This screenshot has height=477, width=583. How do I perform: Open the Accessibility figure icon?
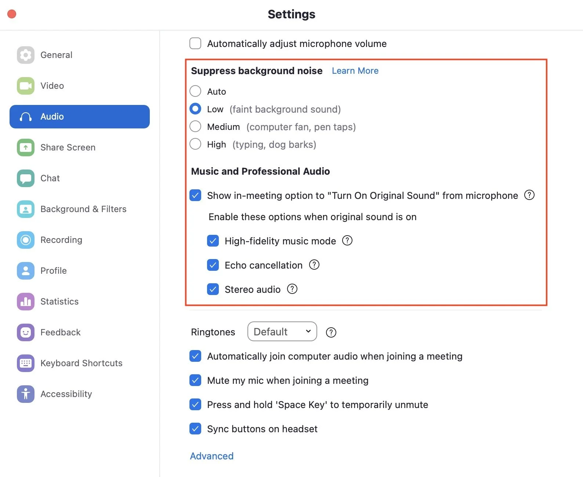pos(26,394)
